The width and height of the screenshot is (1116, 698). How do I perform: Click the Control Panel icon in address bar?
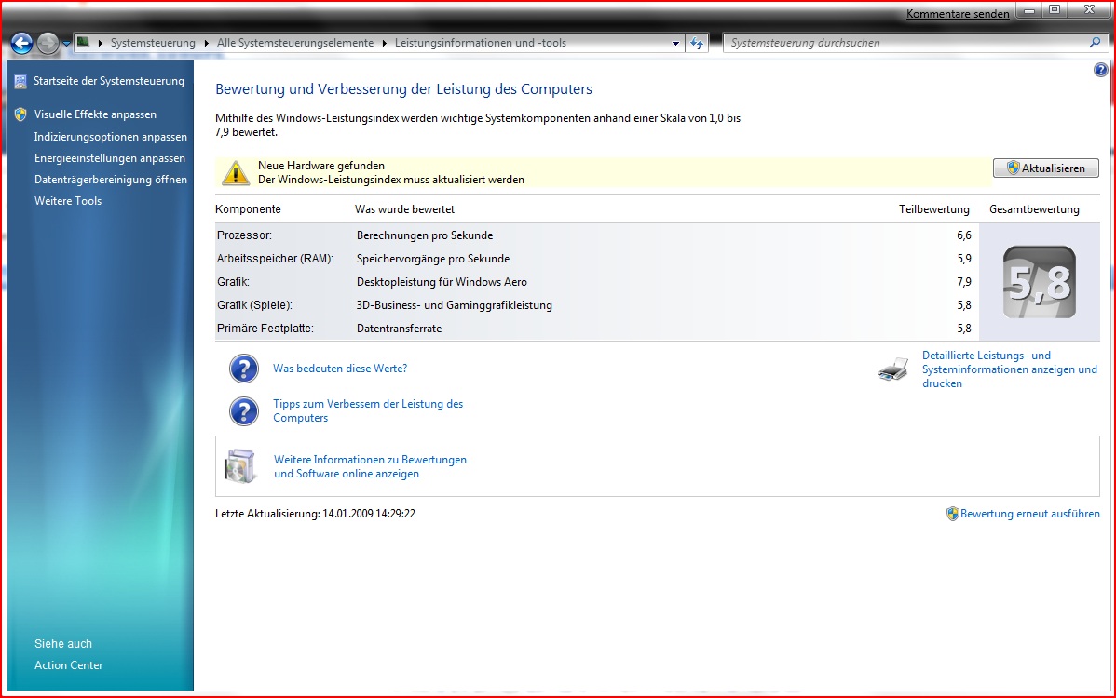[83, 42]
